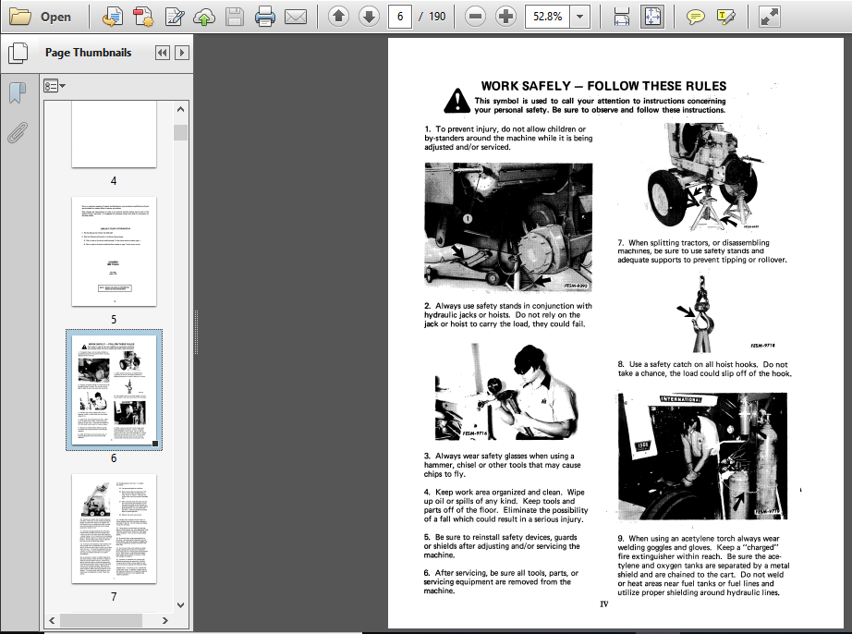The width and height of the screenshot is (852, 634).
Task: Add a sticky note comment
Action: (x=696, y=17)
